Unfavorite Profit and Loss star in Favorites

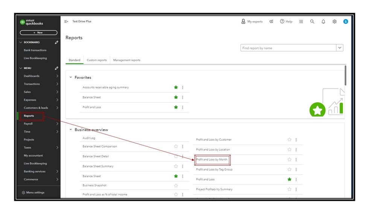coord(176,107)
